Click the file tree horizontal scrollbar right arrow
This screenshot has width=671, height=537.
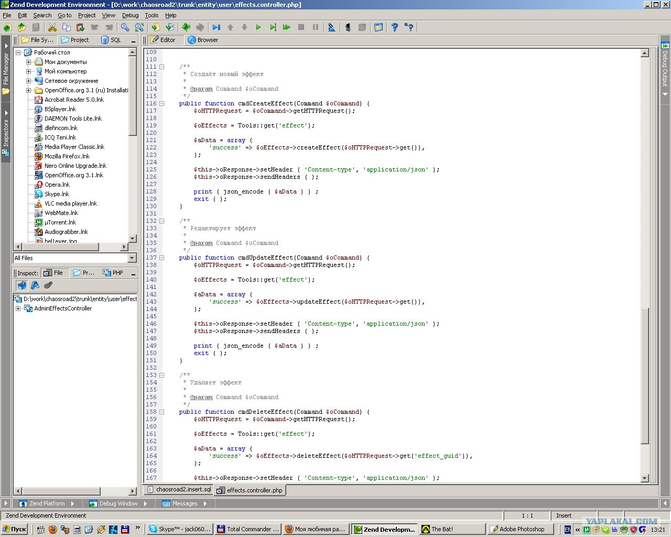[124, 247]
